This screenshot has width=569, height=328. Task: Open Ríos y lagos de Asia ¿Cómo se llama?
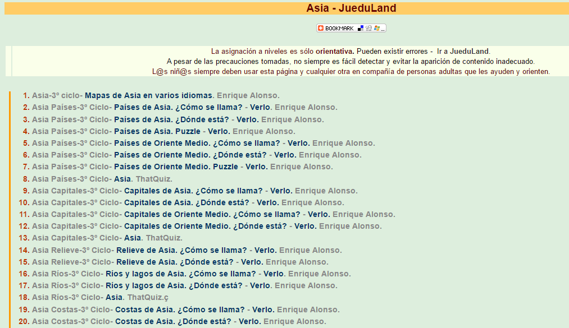coord(181,274)
